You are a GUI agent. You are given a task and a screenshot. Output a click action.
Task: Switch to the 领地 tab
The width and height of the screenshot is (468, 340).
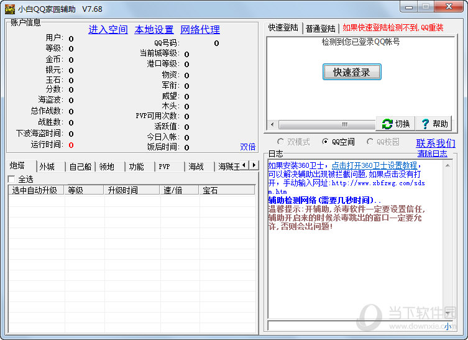(x=110, y=167)
